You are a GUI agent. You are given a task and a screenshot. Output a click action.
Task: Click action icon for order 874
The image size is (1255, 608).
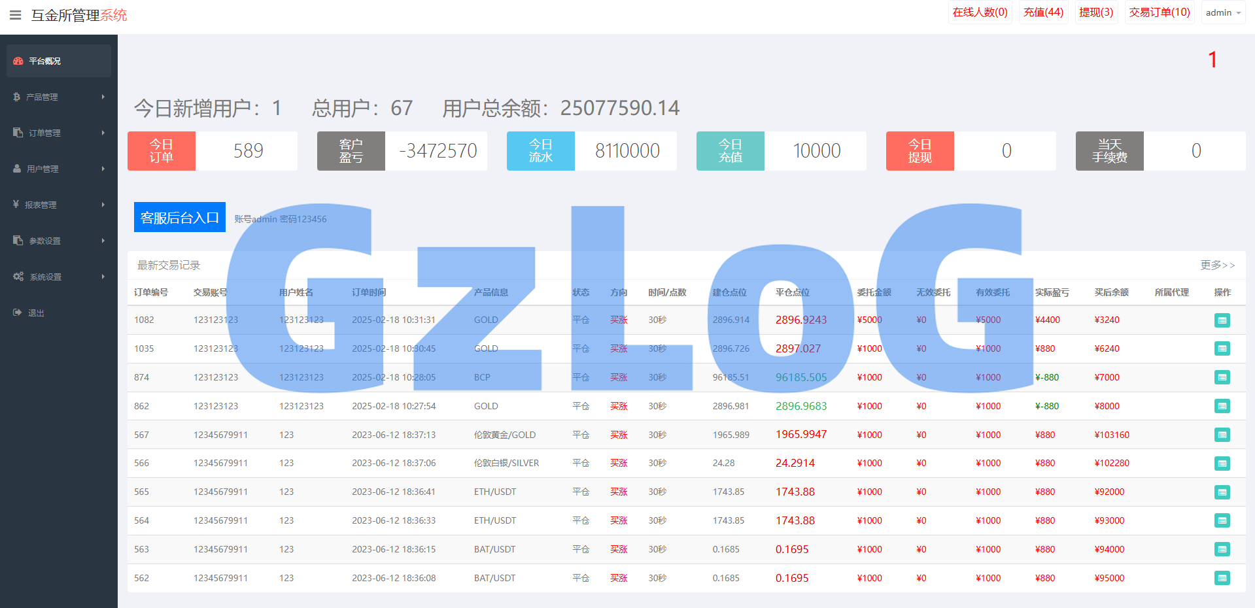tap(1222, 377)
